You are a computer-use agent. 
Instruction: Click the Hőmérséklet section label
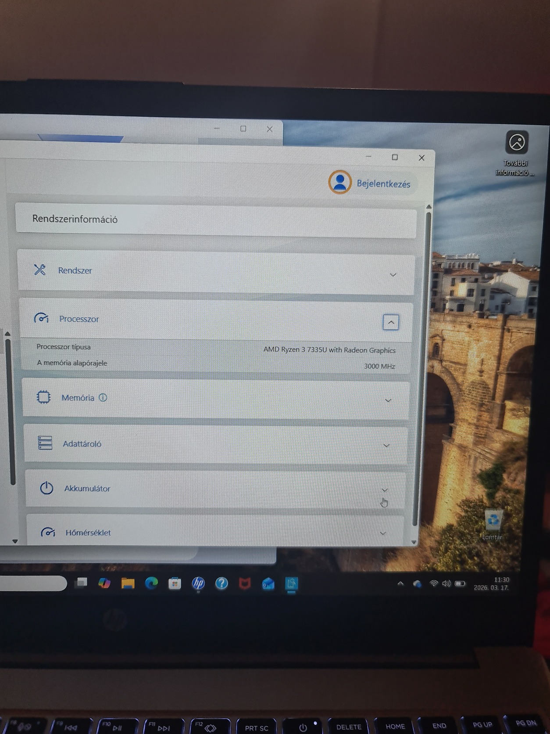[x=88, y=533]
